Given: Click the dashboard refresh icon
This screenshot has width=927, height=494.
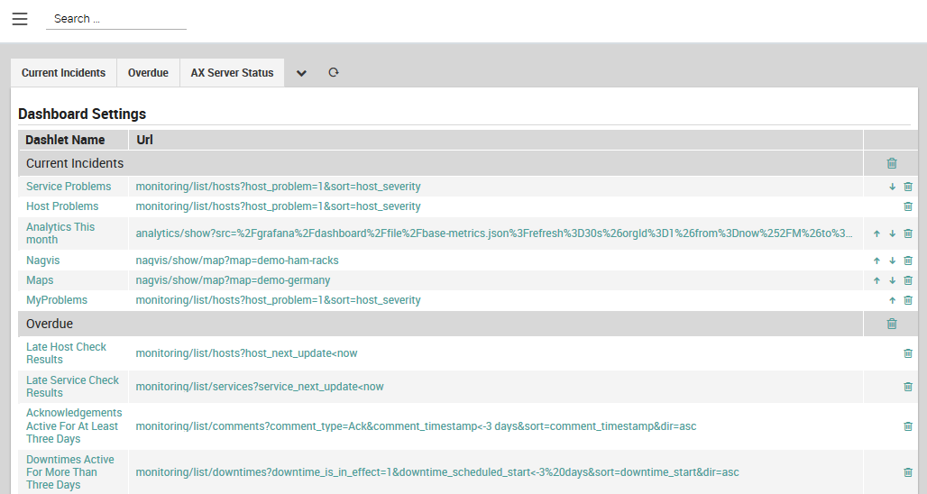Looking at the screenshot, I should click(x=334, y=73).
